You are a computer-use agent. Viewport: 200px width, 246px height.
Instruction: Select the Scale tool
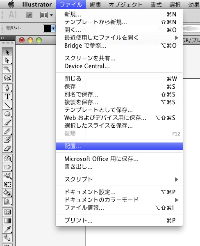pos(7,167)
